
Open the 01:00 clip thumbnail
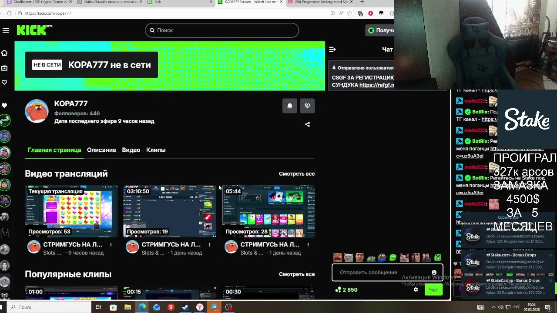click(x=71, y=293)
